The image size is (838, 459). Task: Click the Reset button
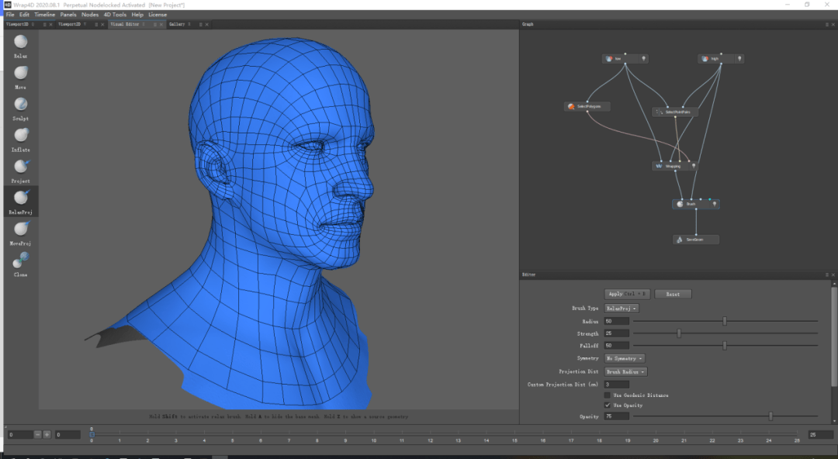click(673, 295)
